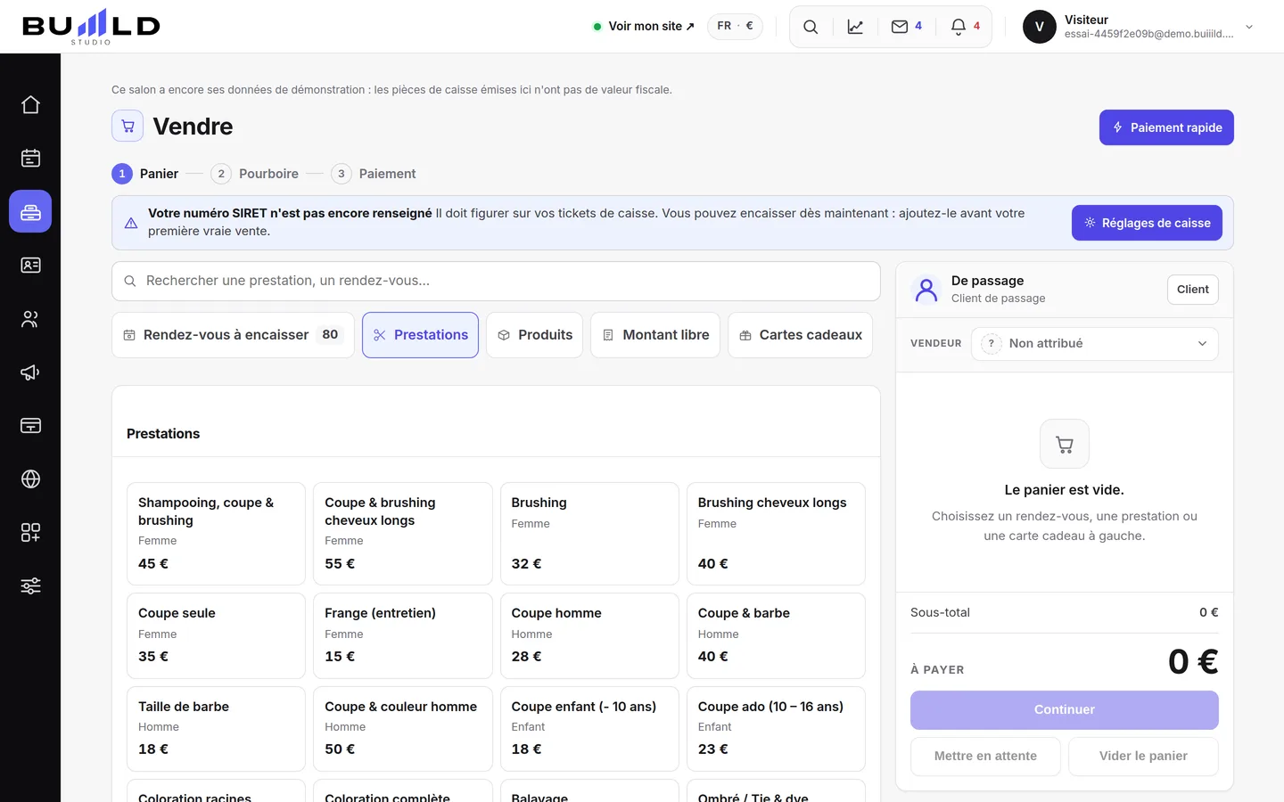
Task: Focus the prestation search field
Action: [496, 282]
